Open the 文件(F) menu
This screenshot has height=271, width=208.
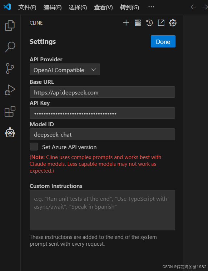pos(28,7)
